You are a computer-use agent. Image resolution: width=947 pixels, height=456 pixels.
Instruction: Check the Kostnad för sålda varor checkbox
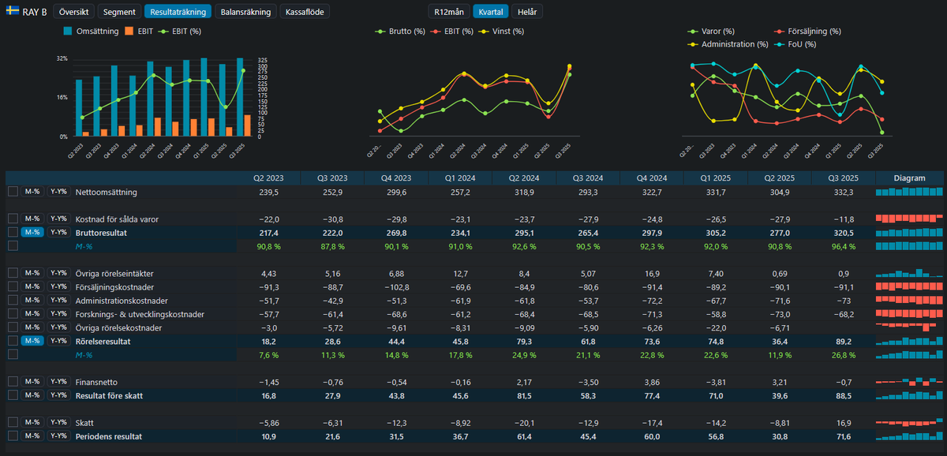(x=13, y=219)
